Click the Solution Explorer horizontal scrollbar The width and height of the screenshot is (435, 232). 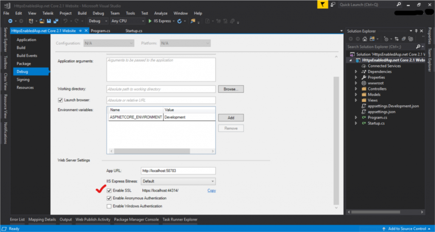pos(376,212)
